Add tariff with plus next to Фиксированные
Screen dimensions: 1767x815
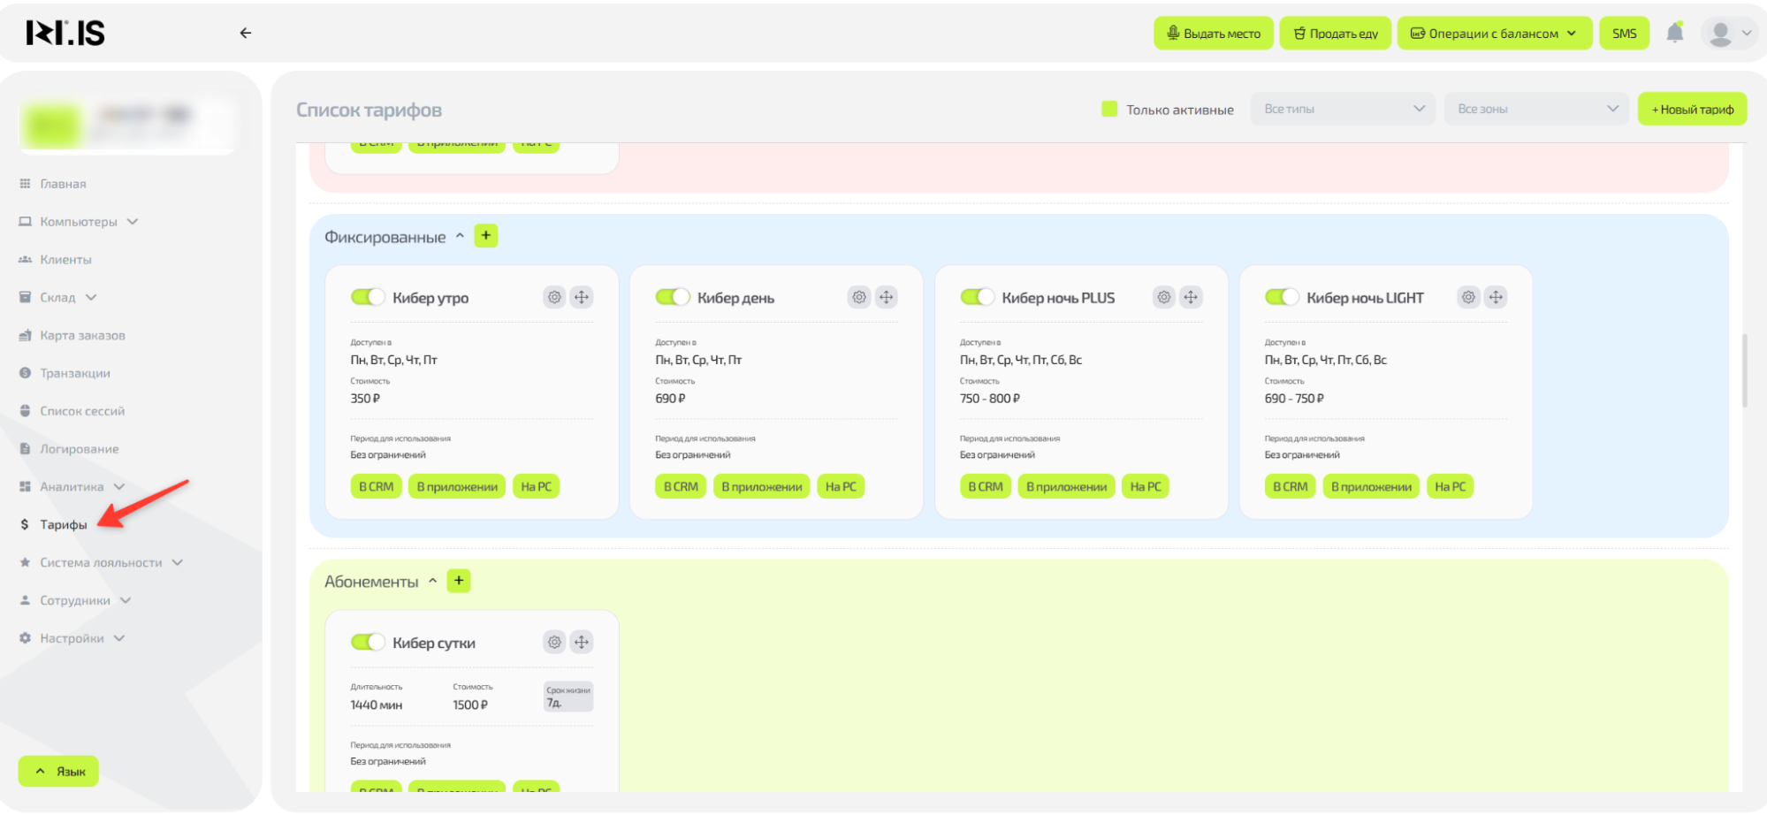point(486,236)
